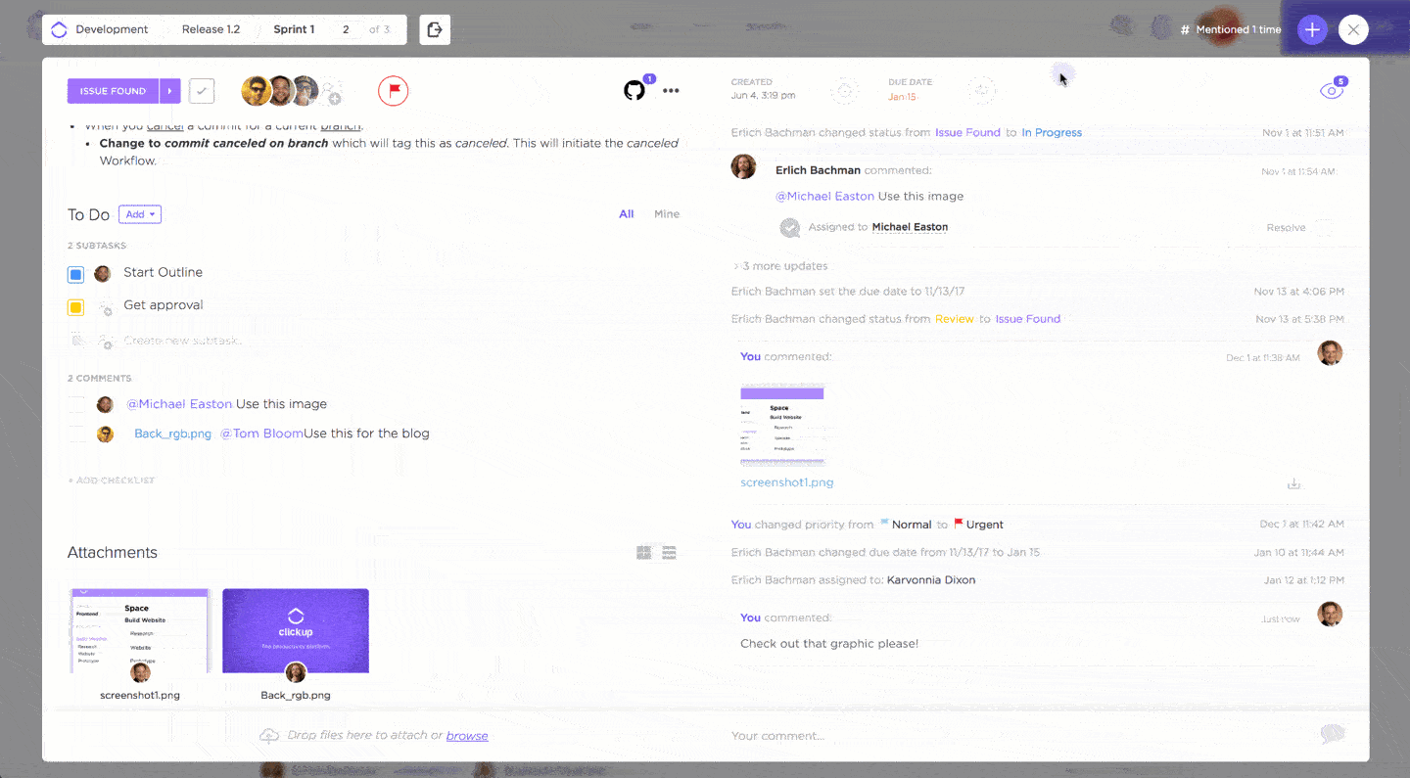
Task: Download screenshot1.png from the comment
Action: click(1293, 483)
